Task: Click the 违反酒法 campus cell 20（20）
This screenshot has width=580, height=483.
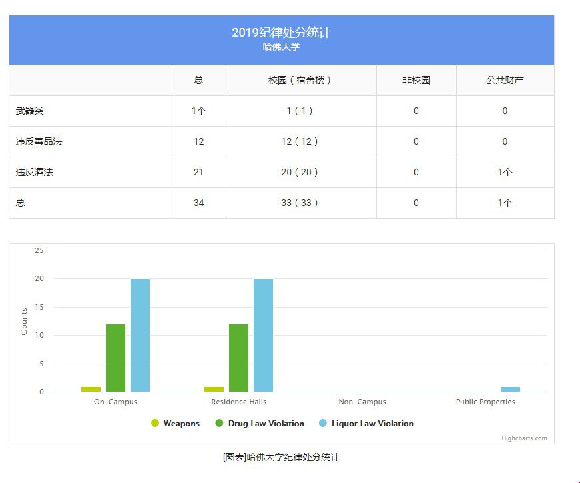Action: coord(300,172)
